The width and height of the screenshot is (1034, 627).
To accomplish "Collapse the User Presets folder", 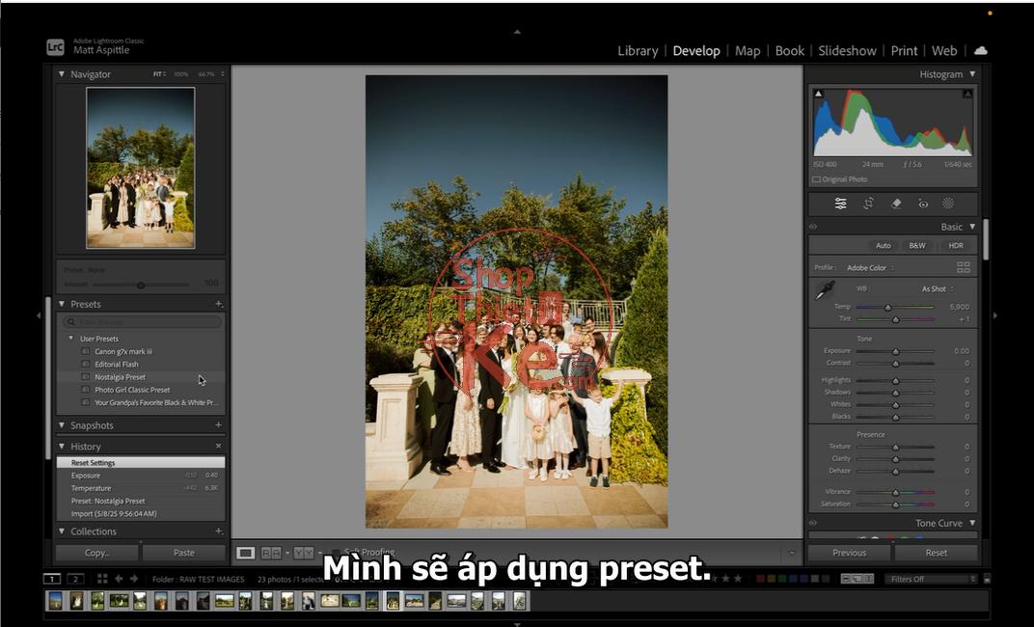I will 70,339.
